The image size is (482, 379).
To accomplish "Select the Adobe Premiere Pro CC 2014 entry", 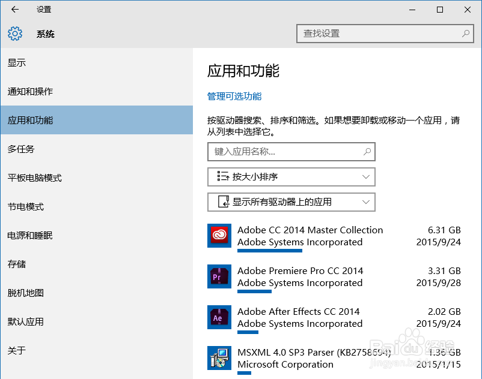I will coord(334,278).
